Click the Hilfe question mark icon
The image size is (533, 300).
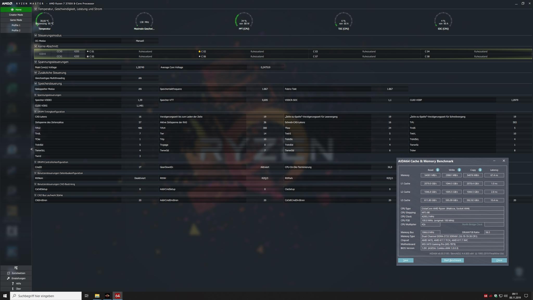(13, 284)
